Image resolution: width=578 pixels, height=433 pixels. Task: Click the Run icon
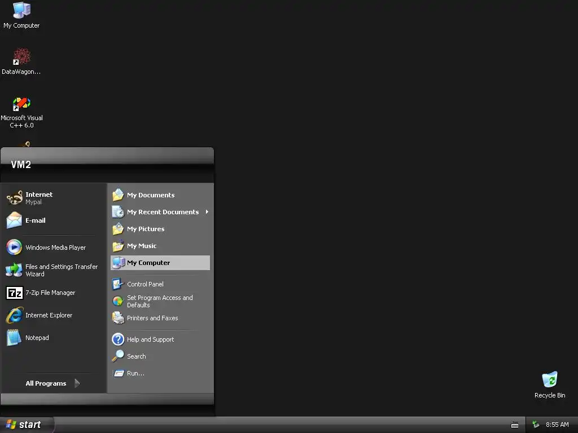tap(118, 373)
